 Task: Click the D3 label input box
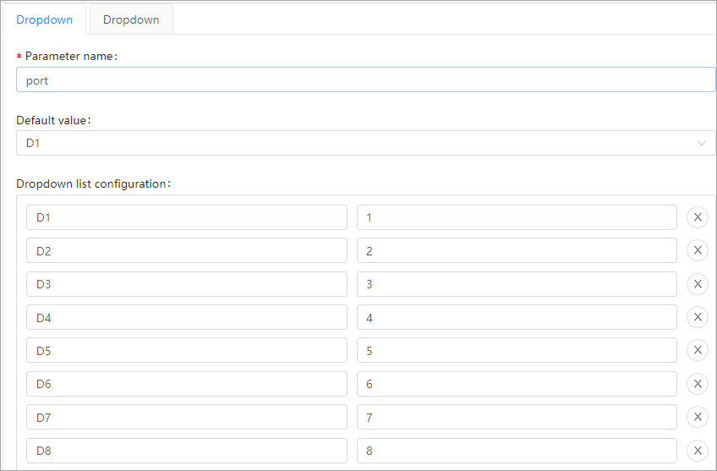pyautogui.click(x=186, y=284)
